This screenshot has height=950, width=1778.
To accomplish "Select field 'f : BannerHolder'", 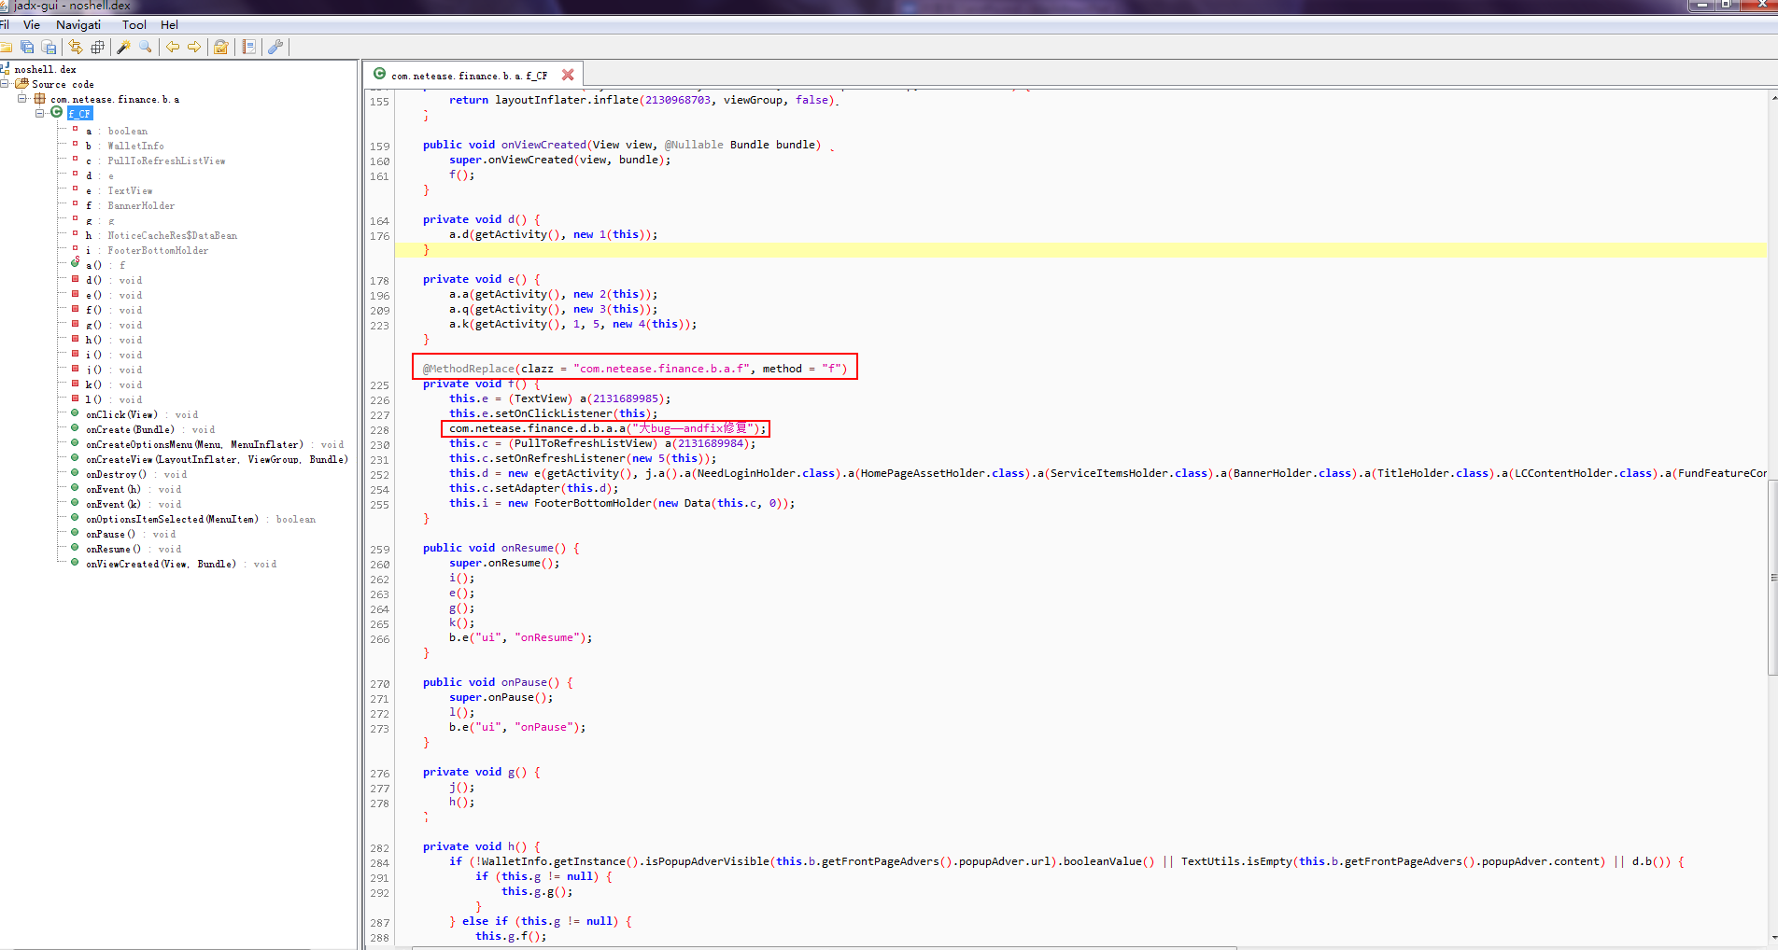I will click(131, 205).
